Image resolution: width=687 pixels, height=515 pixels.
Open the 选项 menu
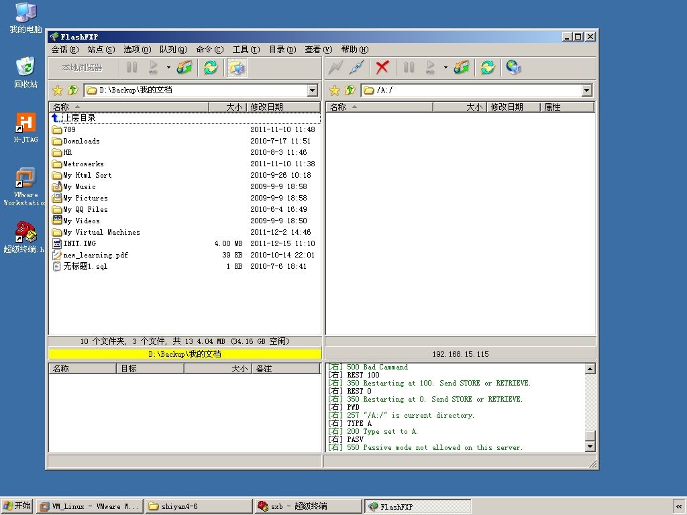click(x=138, y=50)
